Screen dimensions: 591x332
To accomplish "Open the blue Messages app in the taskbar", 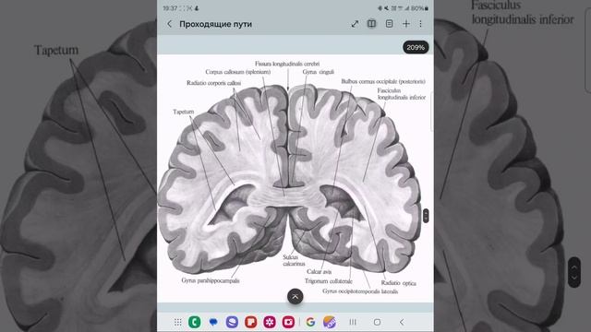I will [213, 322].
